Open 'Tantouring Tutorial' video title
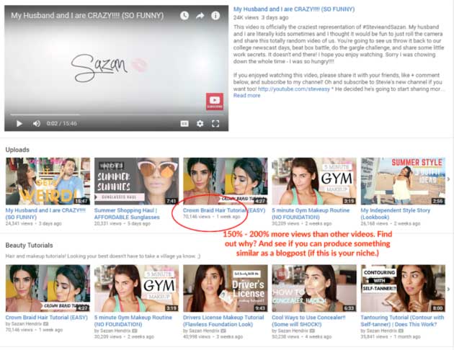Image resolution: width=454 pixels, height=350 pixels. [402, 320]
